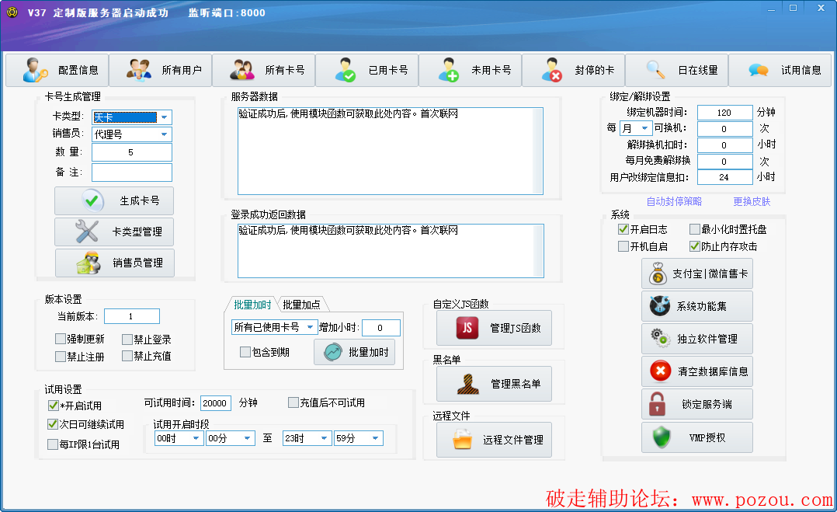The width and height of the screenshot is (837, 512).
Task: Show 已用卡号 used cards icon
Action: 345,70
